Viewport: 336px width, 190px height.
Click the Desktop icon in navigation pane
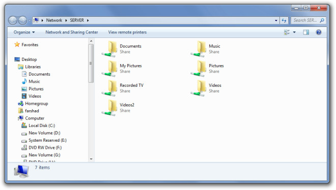tap(17, 59)
